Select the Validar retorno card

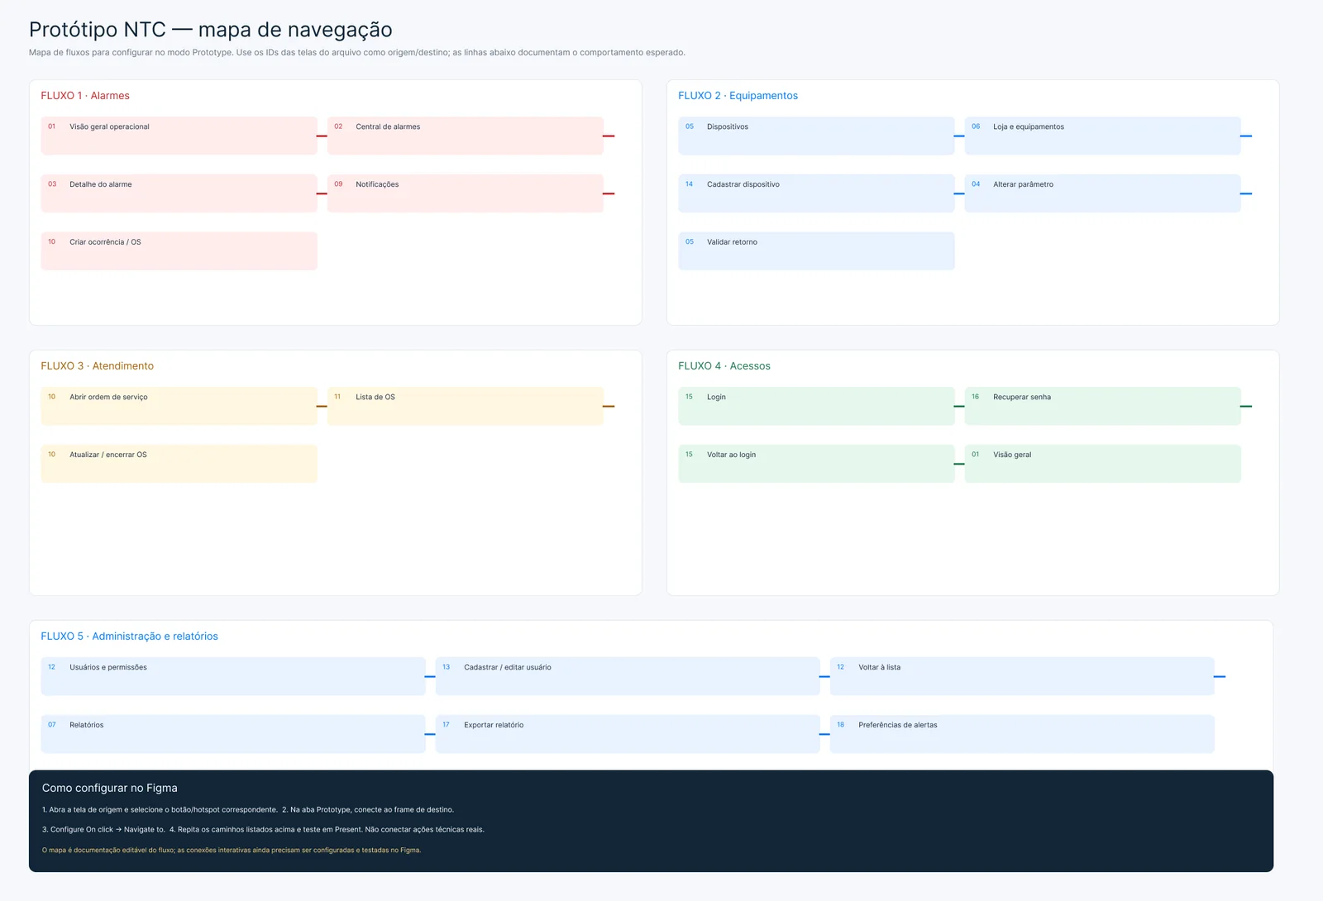coord(816,251)
